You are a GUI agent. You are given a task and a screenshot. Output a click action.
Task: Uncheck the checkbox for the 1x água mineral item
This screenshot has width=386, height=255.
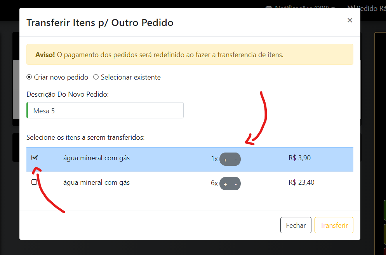click(x=35, y=158)
